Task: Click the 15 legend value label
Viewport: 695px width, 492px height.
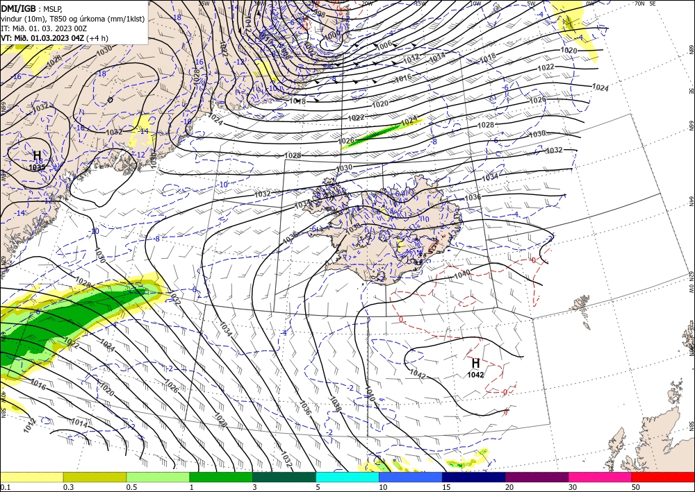Action: [446, 487]
